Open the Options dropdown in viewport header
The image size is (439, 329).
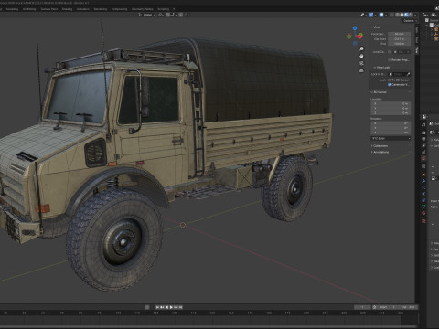click(410, 21)
